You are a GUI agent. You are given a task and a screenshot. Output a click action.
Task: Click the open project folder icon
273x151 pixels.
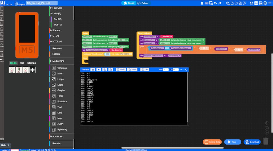(x=236, y=3)
